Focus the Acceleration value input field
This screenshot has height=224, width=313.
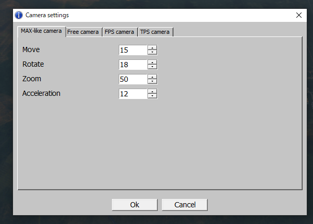pyautogui.click(x=133, y=94)
